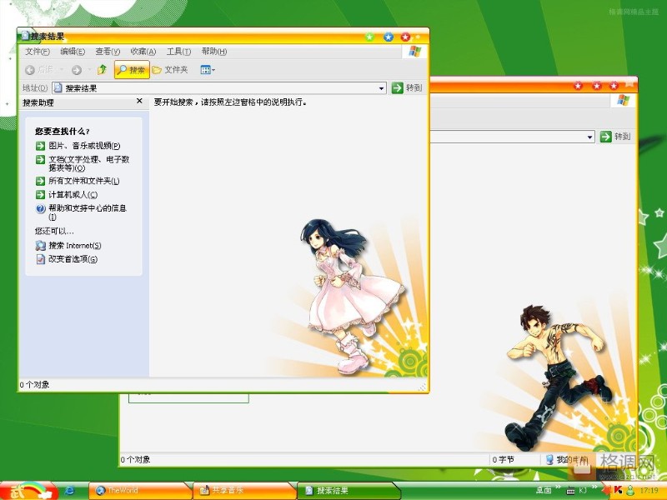Minimize the search window with the green star button
The height and width of the screenshot is (500, 667).
pyautogui.click(x=369, y=37)
